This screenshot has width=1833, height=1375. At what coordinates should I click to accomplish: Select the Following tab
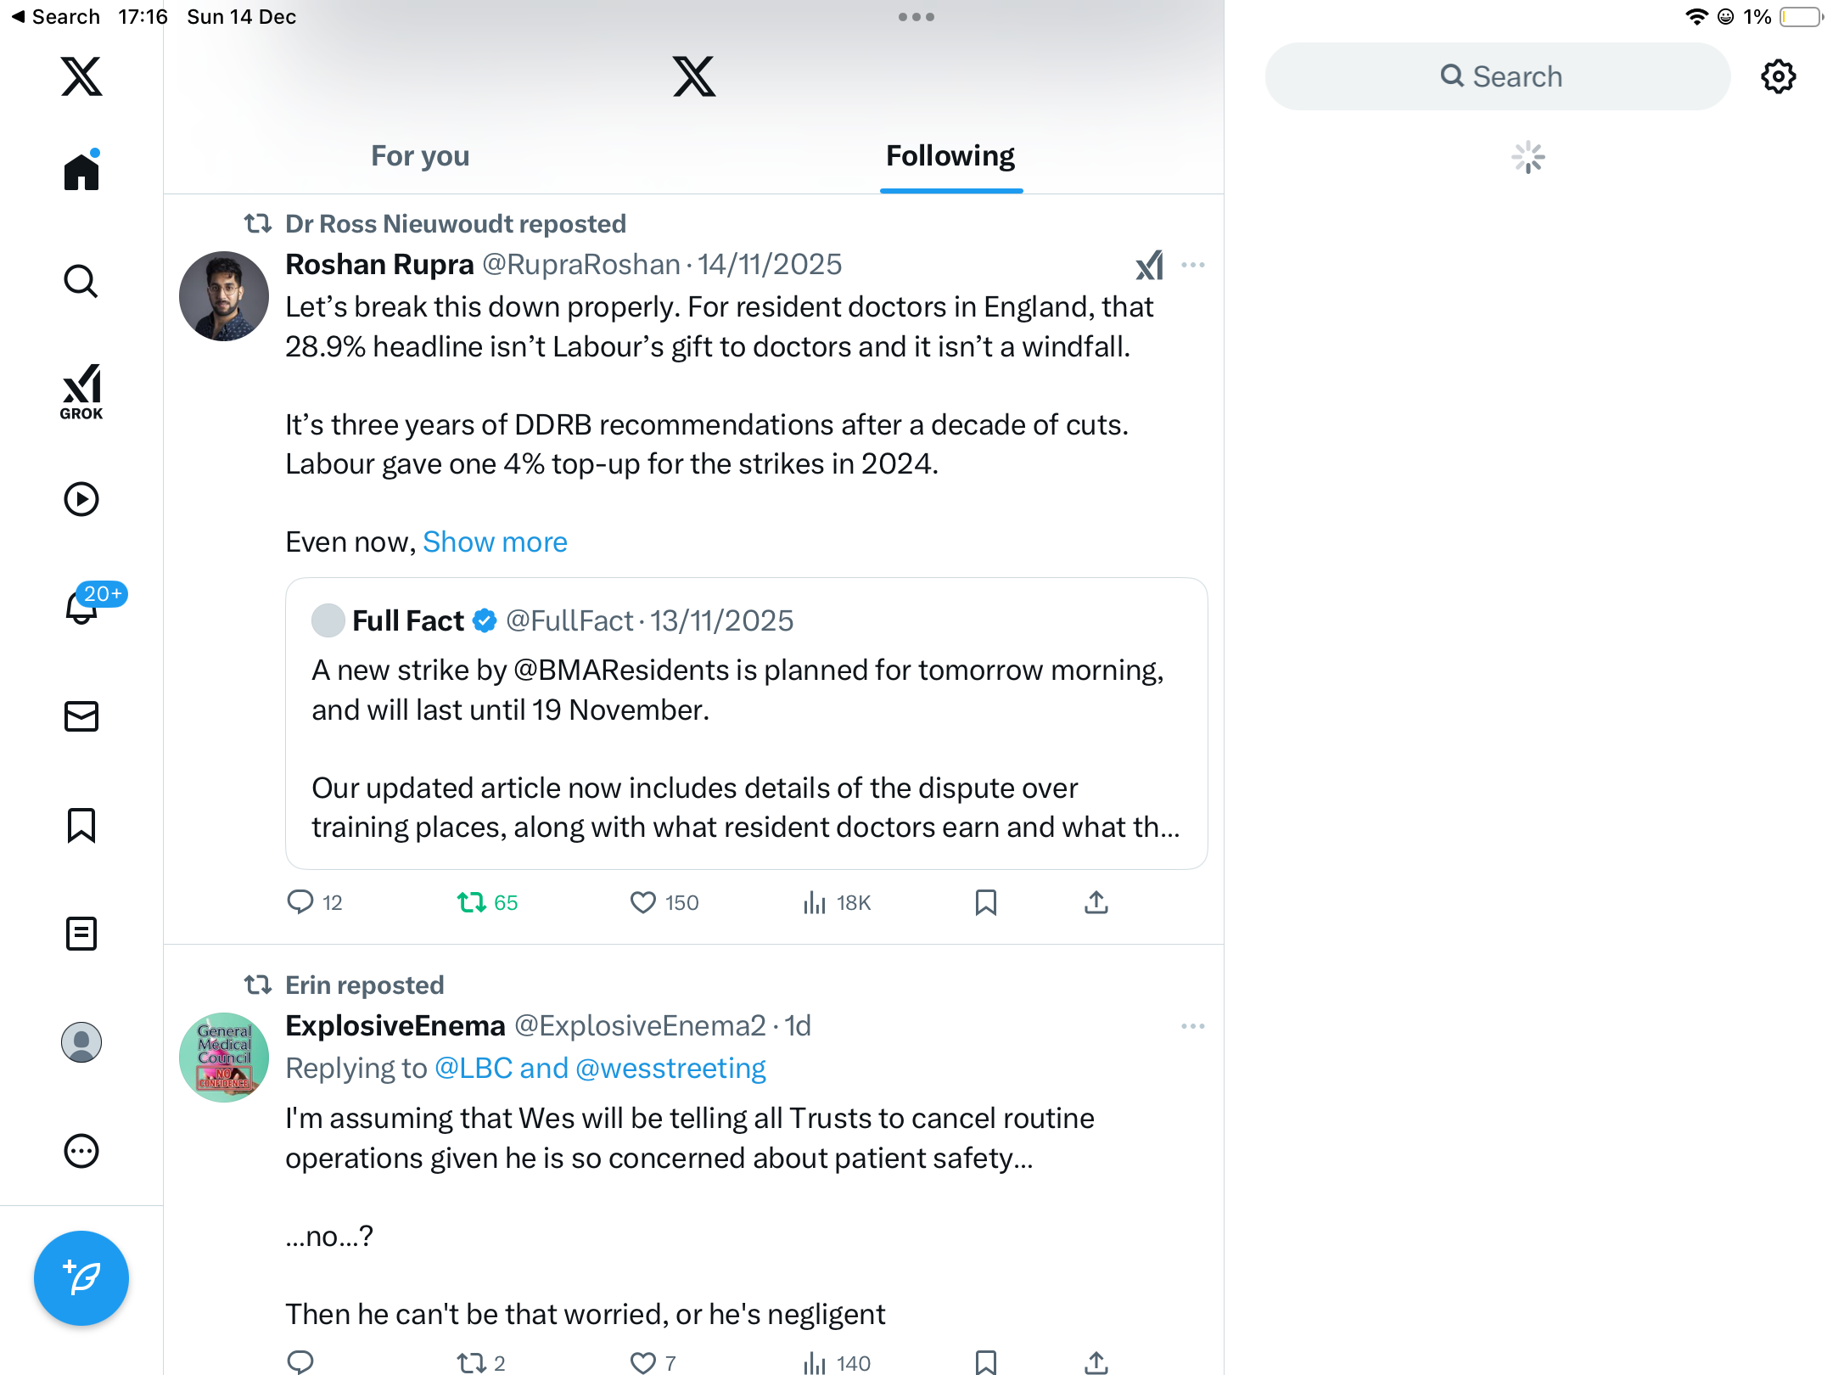950,156
